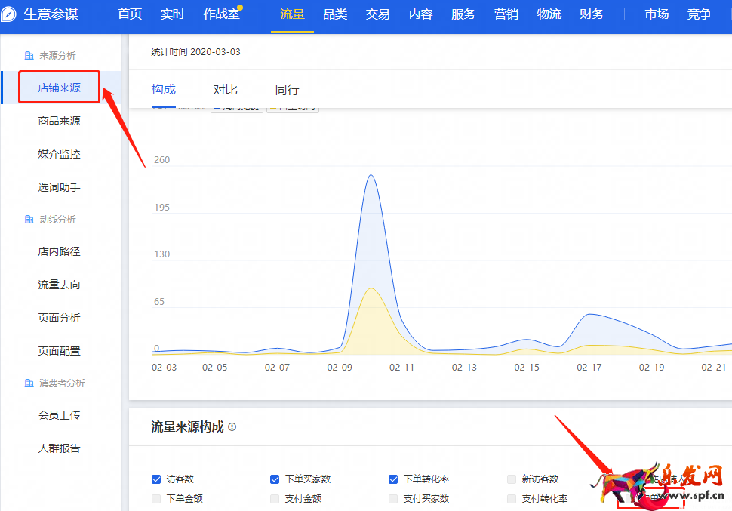This screenshot has height=511, width=732.
Task: Select 商品来源 in the sidebar
Action: click(x=60, y=121)
